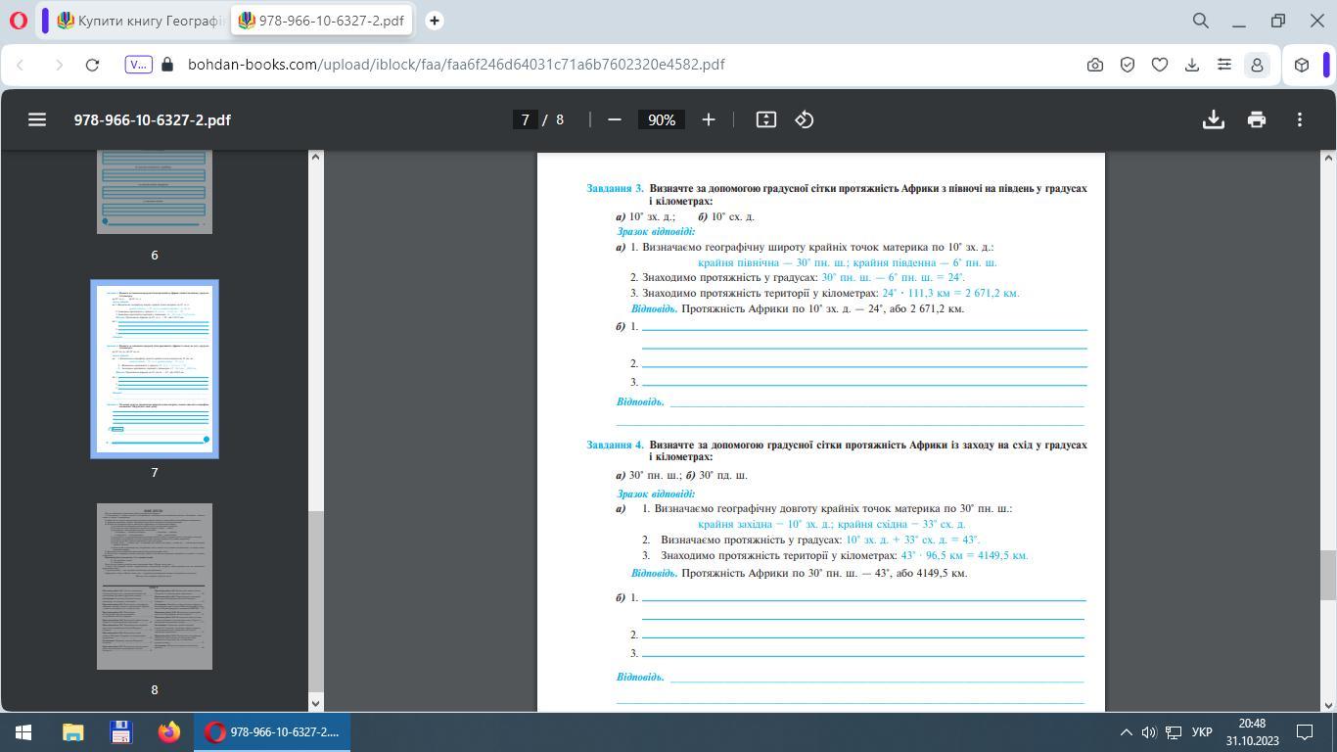Image resolution: width=1337 pixels, height=752 pixels.
Task: Go forward to next page
Action: (58, 65)
